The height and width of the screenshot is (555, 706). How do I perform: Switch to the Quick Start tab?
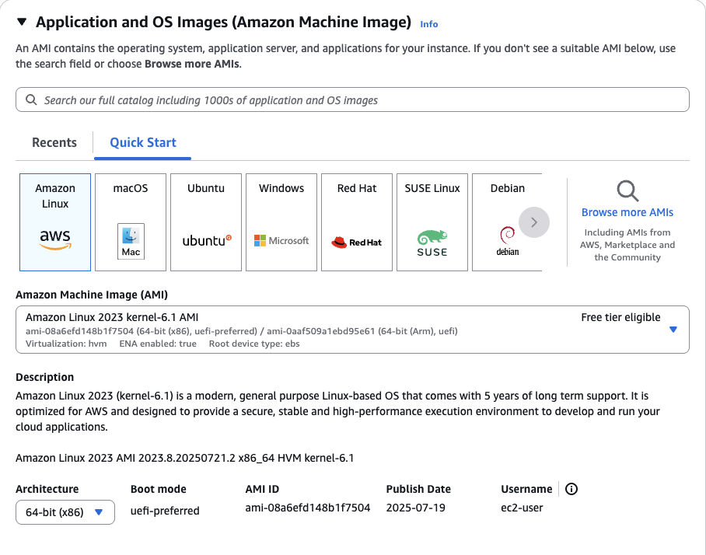click(x=143, y=142)
